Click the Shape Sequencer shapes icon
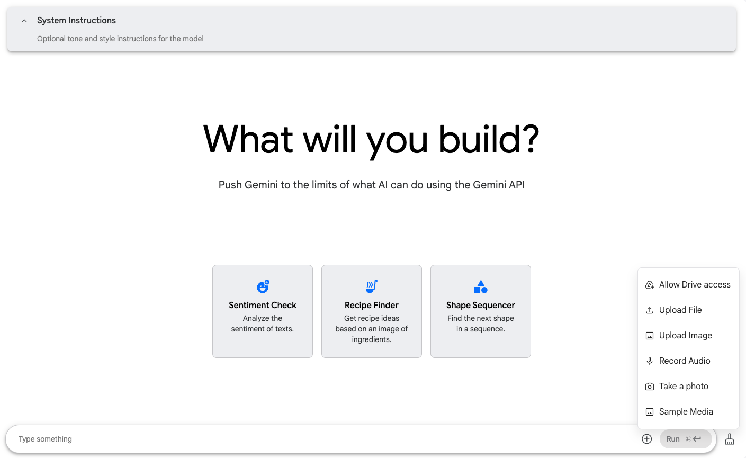 pyautogui.click(x=481, y=286)
